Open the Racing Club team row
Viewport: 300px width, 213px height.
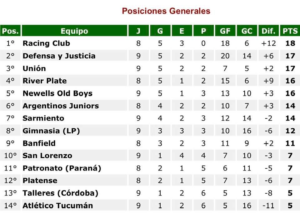(x=150, y=43)
